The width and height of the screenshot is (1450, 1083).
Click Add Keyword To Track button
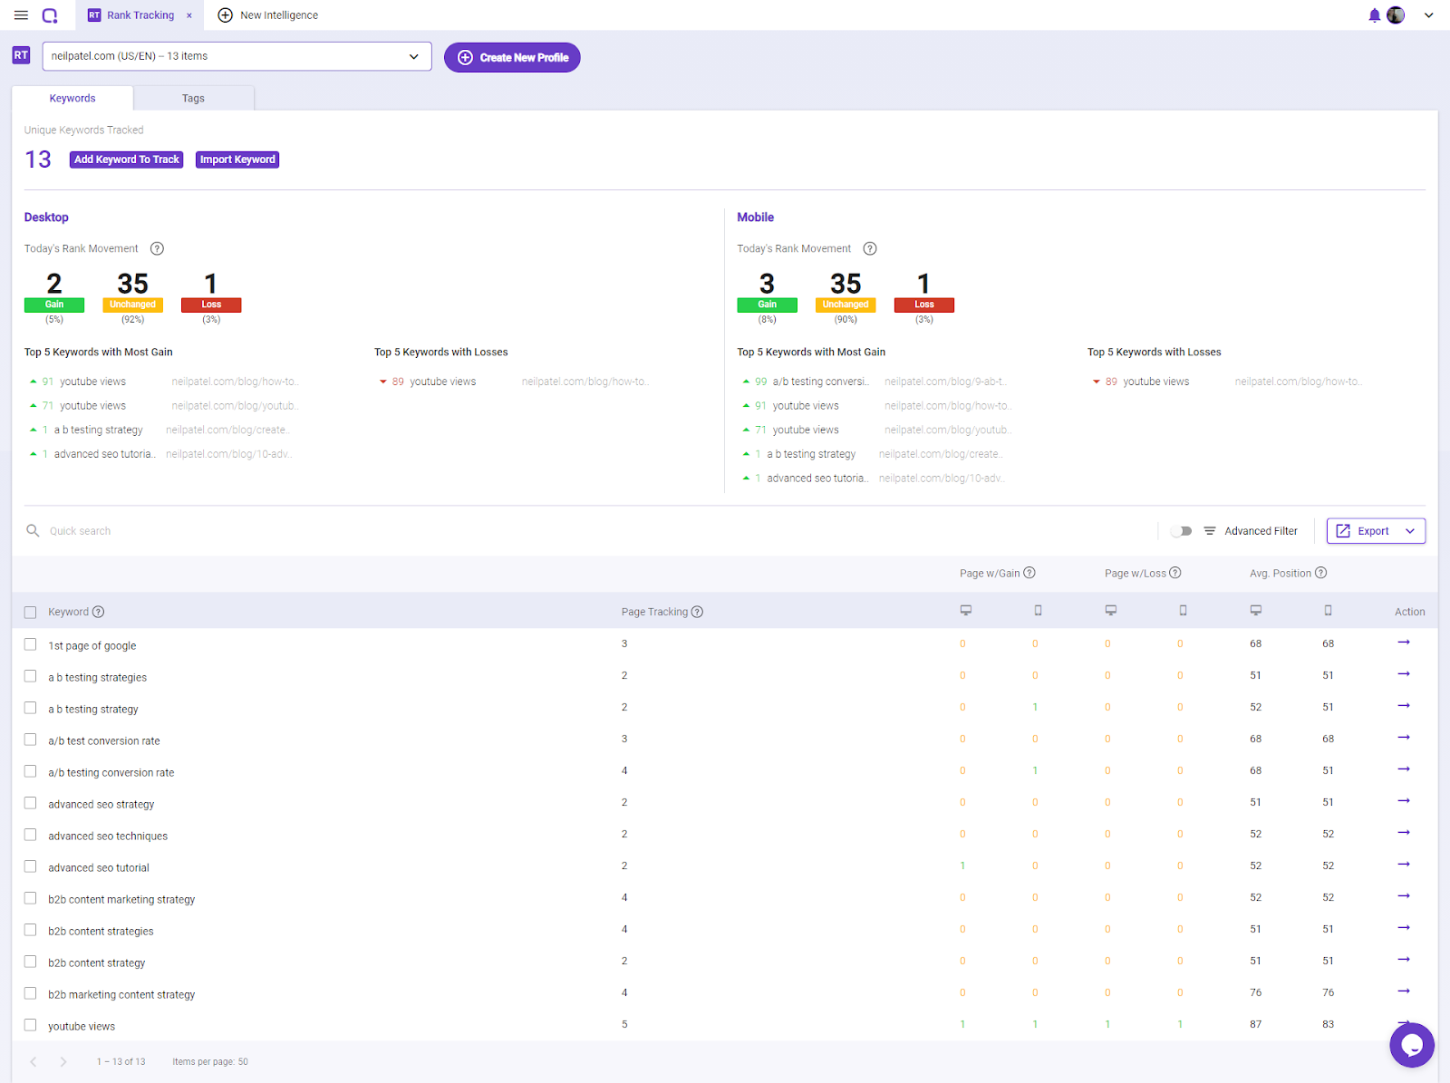point(127,160)
